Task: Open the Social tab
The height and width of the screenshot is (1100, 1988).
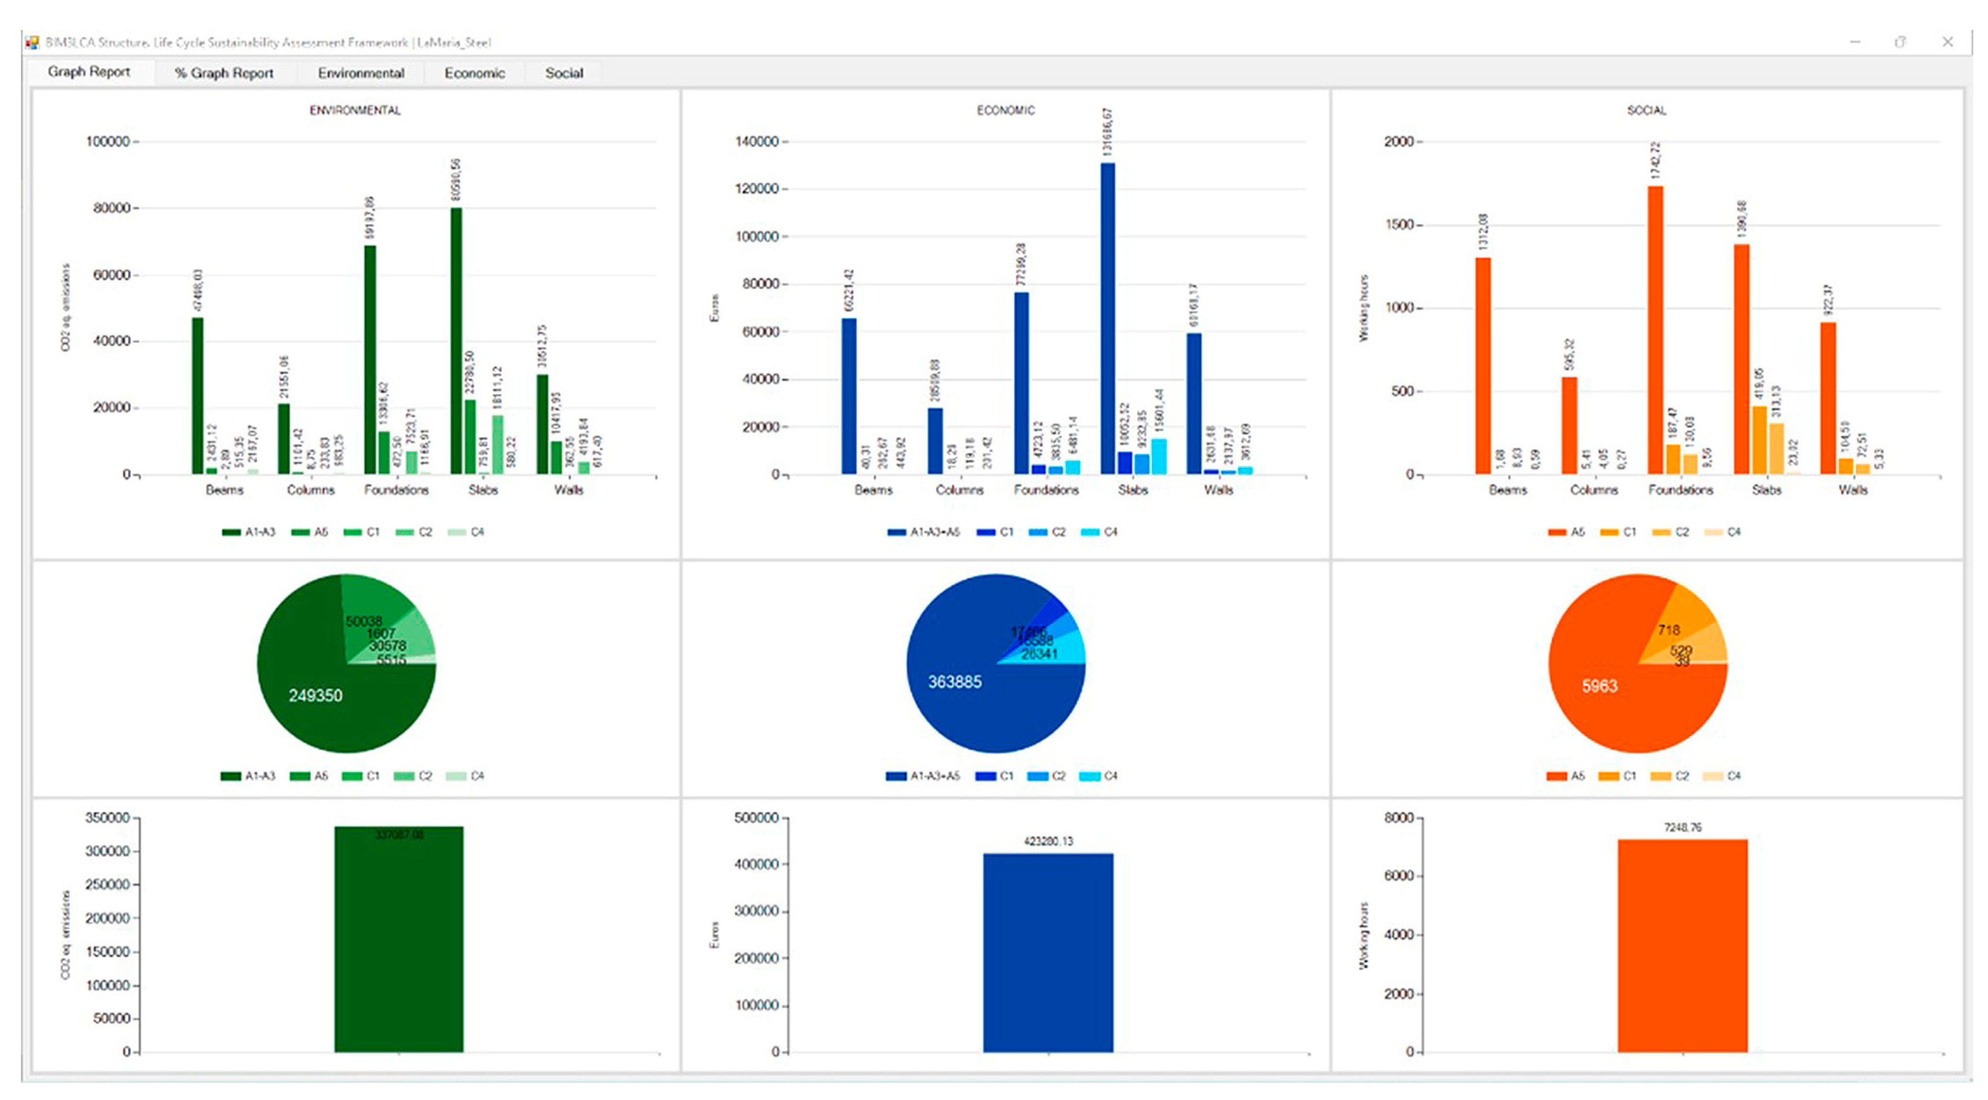Action: [563, 73]
